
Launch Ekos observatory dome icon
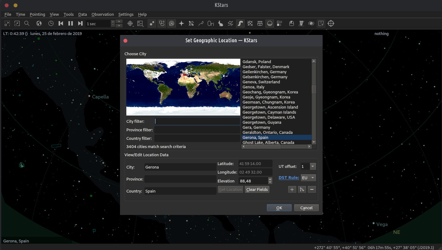coord(292,23)
